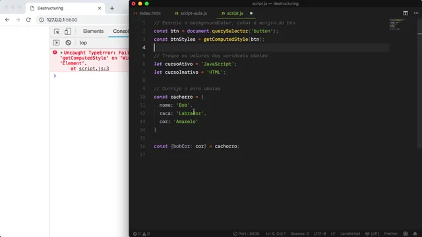The height and width of the screenshot is (237, 422).
Task: Split the editor with the split icon
Action: pos(406,13)
